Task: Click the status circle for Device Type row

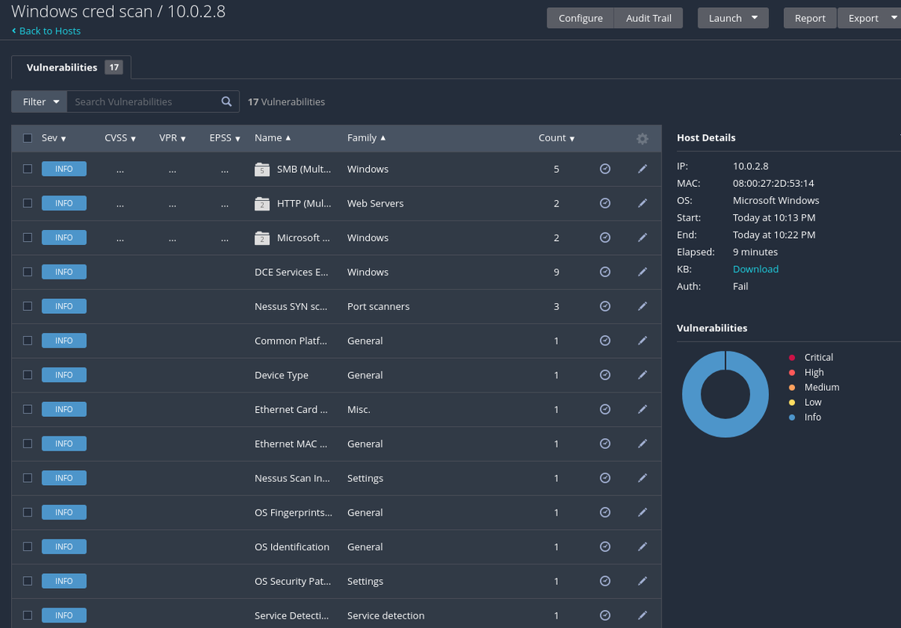Action: click(605, 375)
